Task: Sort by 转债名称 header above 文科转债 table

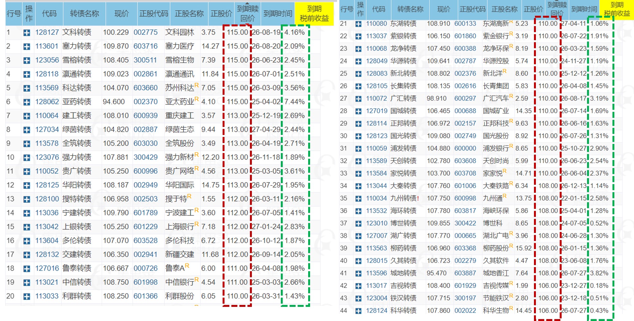Action: pos(85,14)
